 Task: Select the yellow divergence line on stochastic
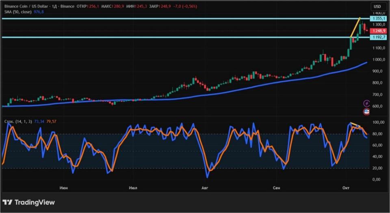tap(355, 124)
